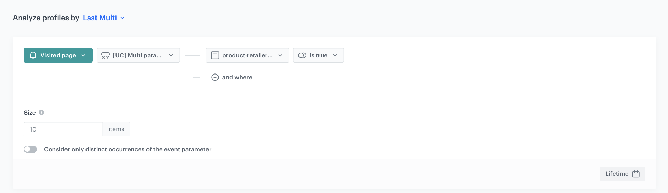The image size is (668, 193).
Task: Click the info icon next to Size
Action: coord(41,112)
